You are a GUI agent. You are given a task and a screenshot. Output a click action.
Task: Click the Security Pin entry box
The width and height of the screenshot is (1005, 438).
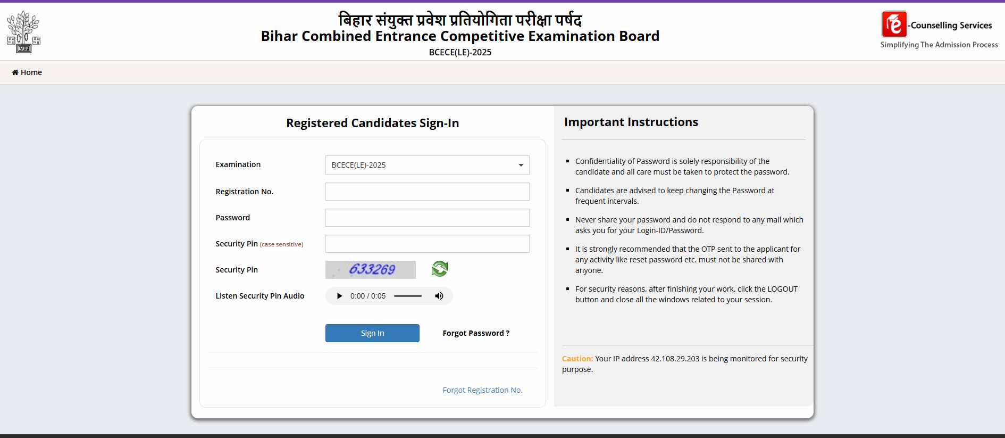(427, 244)
